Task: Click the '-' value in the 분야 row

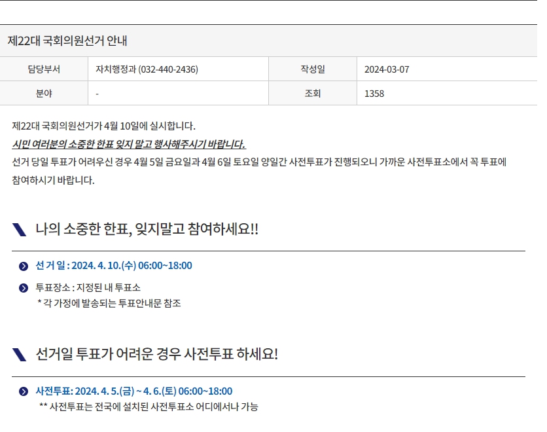Action: pyautogui.click(x=97, y=94)
